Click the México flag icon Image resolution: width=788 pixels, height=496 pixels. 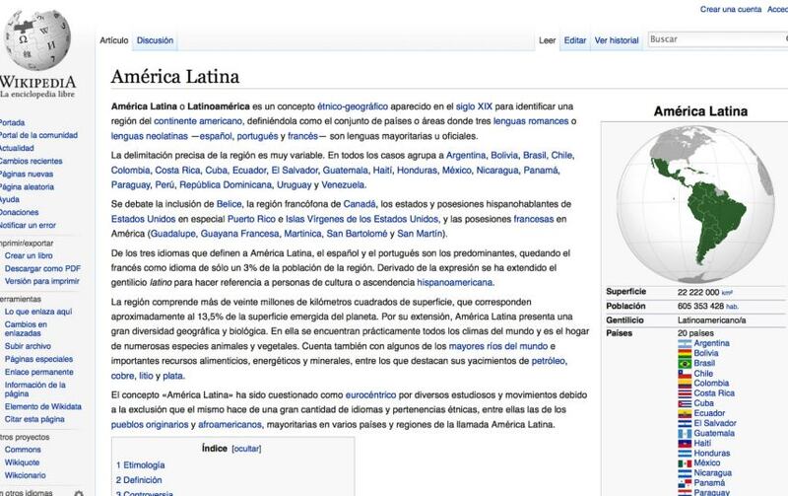click(x=684, y=462)
